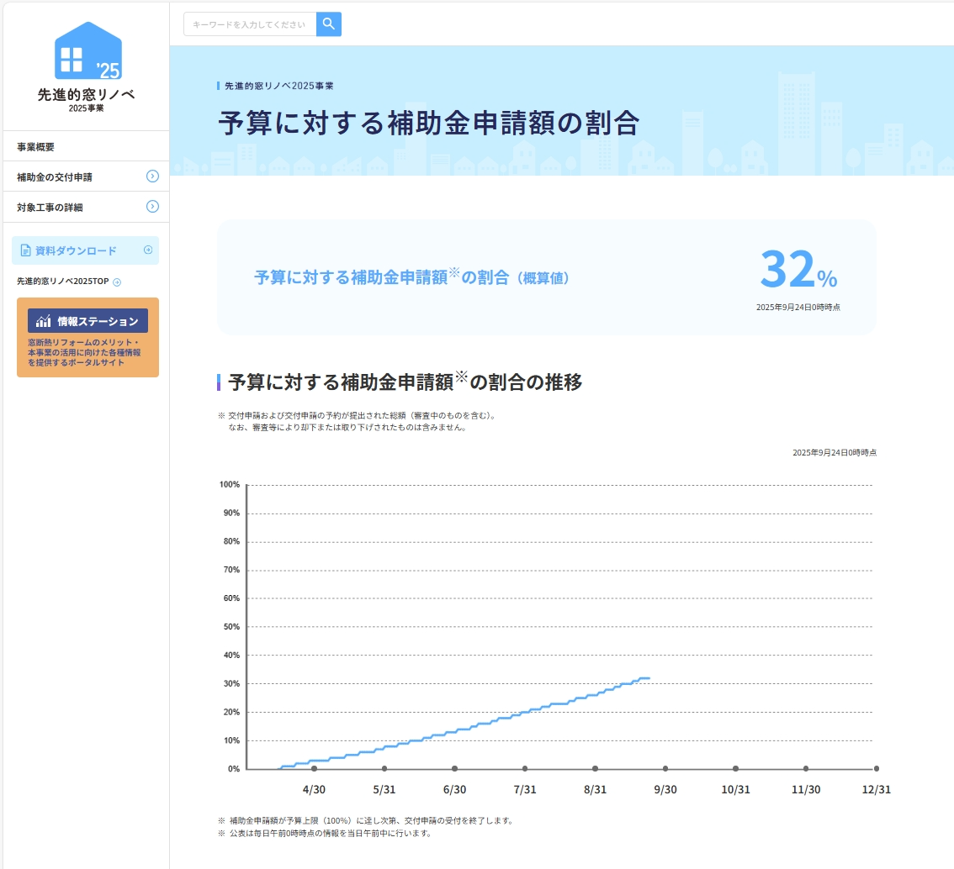Click the circled arrow icon in 資料ダウンロード
The width and height of the screenshot is (954, 869).
pyautogui.click(x=148, y=250)
